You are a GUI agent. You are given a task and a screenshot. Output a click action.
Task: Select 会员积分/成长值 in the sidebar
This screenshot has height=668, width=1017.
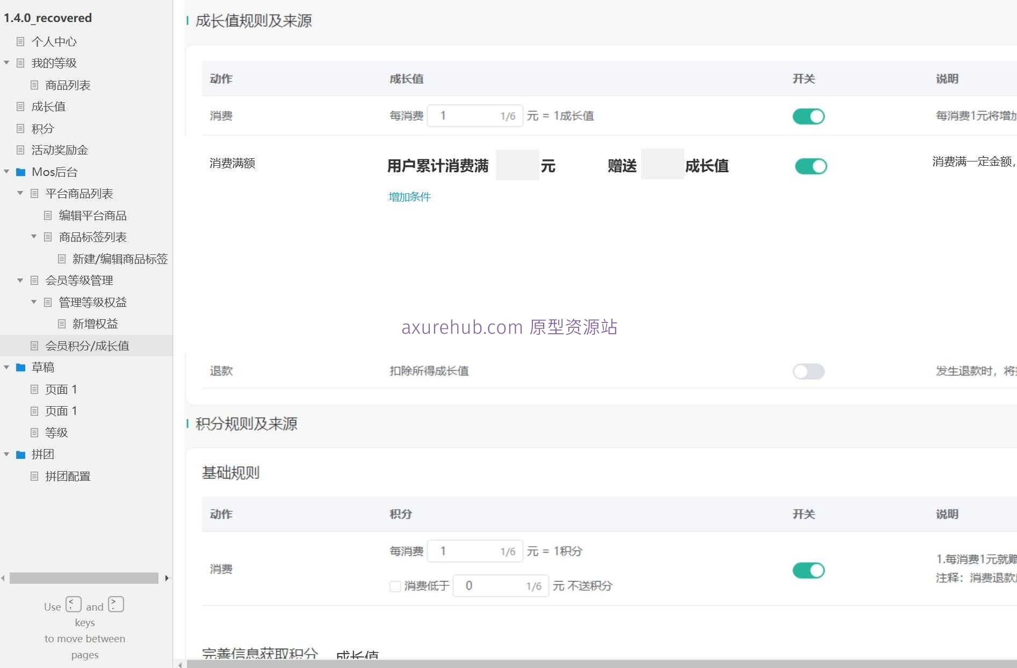(87, 346)
